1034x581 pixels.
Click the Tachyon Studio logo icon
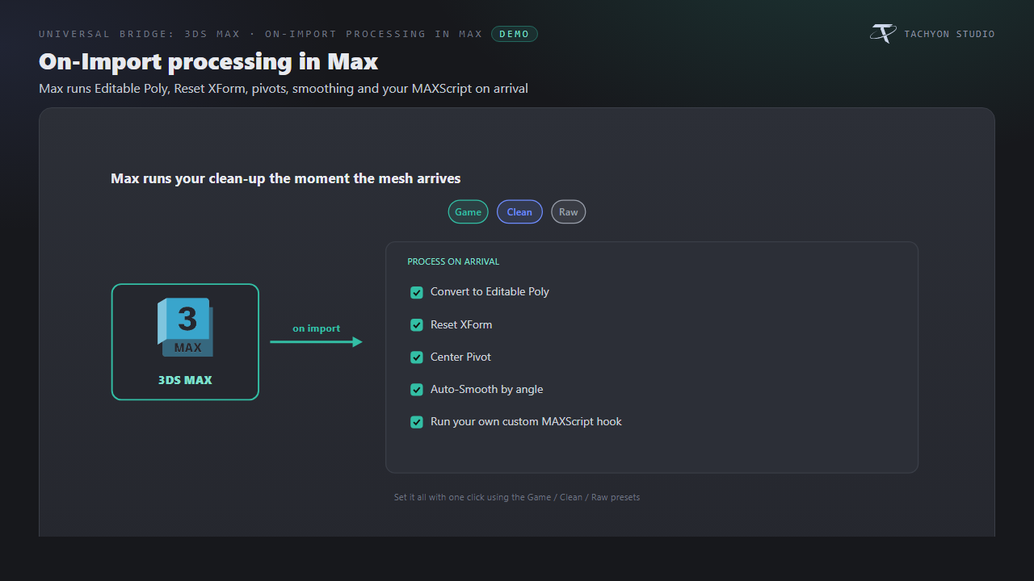point(883,34)
